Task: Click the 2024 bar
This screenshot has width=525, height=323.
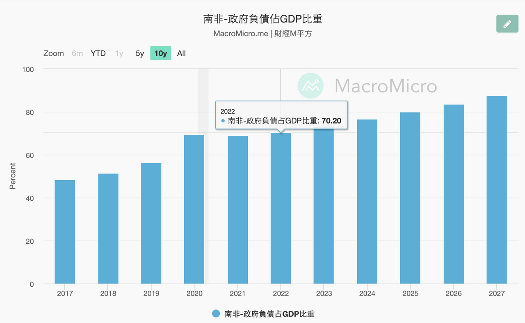Action: click(x=367, y=202)
